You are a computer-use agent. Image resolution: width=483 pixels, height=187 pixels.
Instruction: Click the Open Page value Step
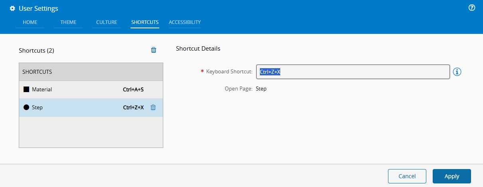pos(261,89)
